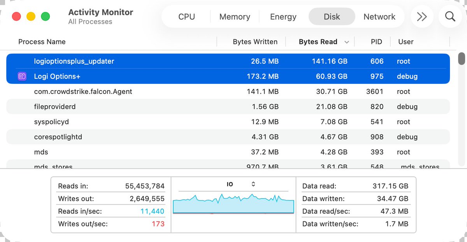The height and width of the screenshot is (242, 467).
Task: Sort by Bytes Written column header
Action: tap(255, 42)
